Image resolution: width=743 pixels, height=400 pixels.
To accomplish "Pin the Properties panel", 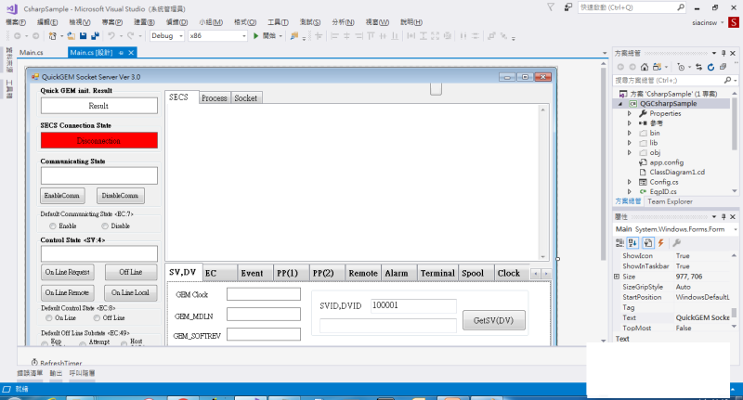I will [723, 217].
